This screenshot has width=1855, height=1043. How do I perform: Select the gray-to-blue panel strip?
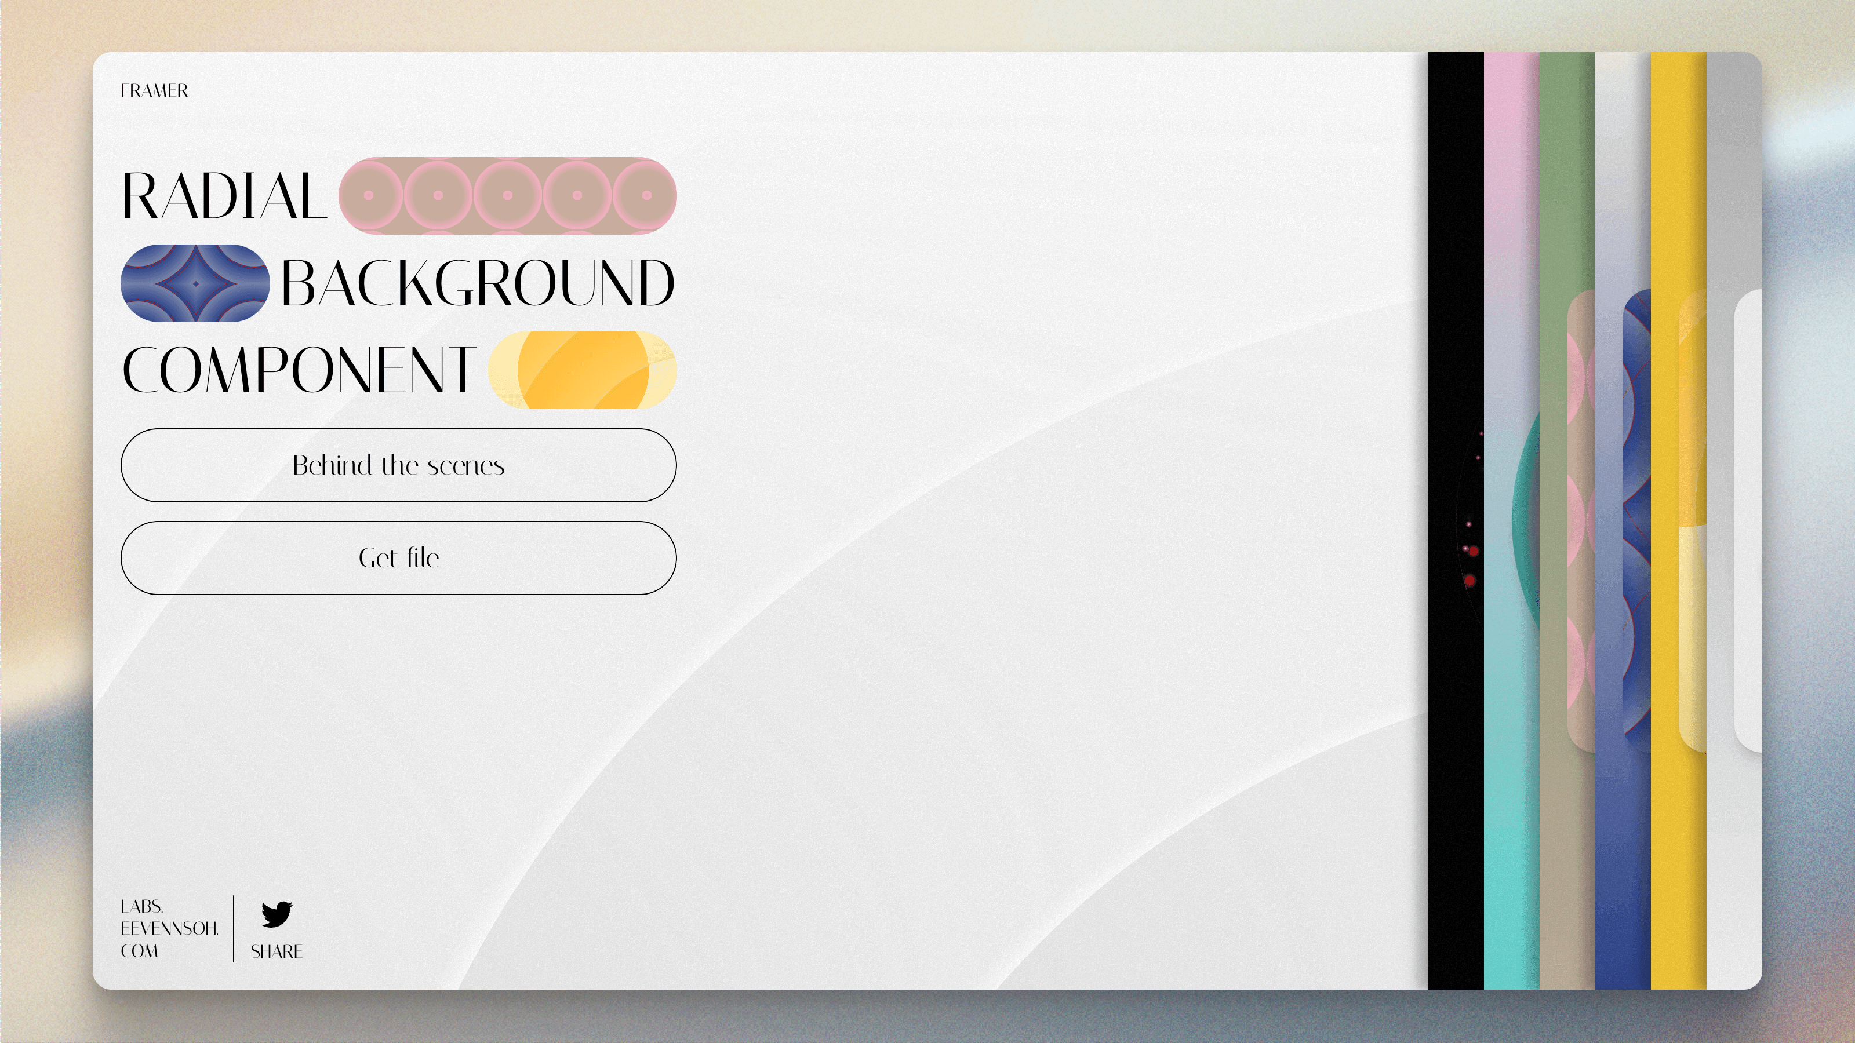1622,180
